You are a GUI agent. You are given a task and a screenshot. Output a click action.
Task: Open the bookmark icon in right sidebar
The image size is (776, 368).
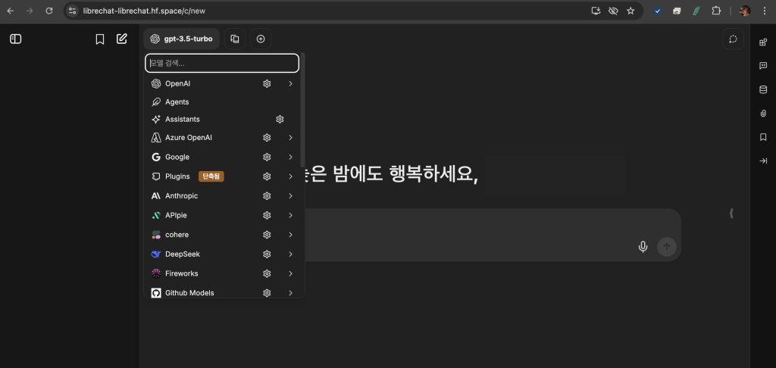[763, 137]
